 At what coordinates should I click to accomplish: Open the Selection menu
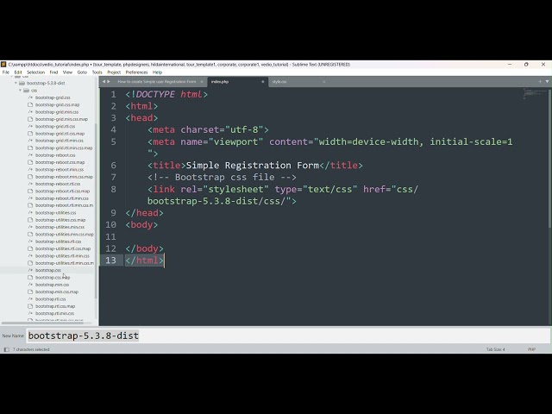click(36, 72)
